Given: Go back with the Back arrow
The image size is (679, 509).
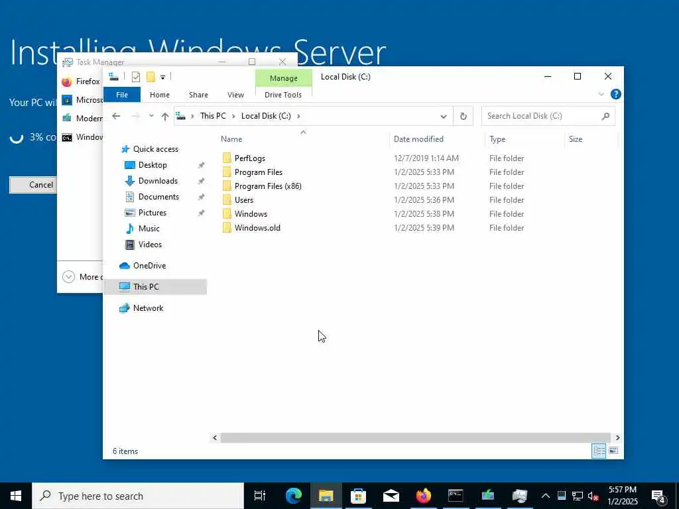Looking at the screenshot, I should [x=116, y=116].
